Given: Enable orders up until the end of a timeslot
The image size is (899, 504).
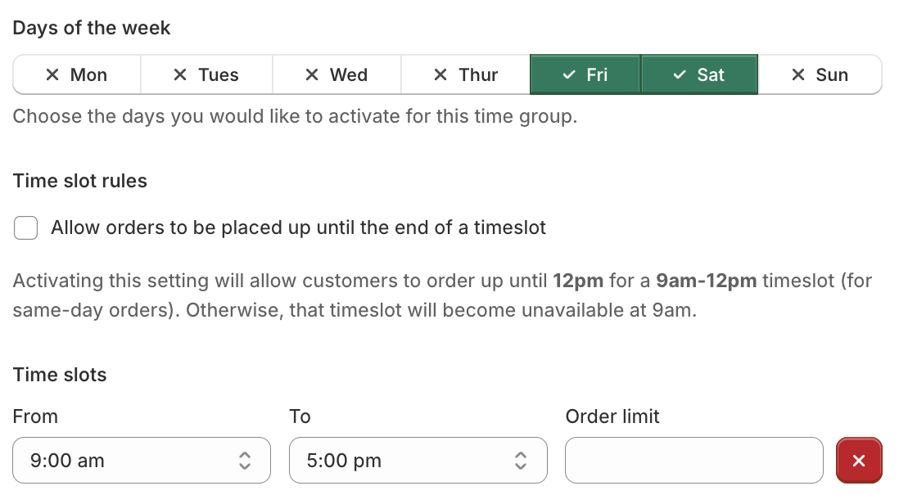Looking at the screenshot, I should pyautogui.click(x=25, y=227).
